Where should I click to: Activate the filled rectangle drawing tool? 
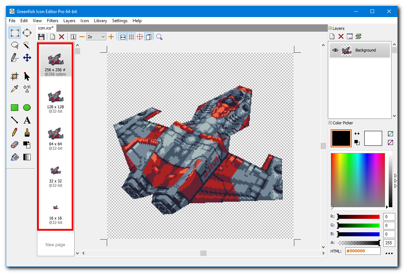[x=15, y=107]
